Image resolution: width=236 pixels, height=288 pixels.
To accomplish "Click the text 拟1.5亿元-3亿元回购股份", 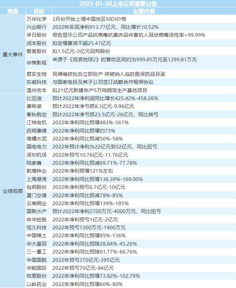I will coord(81,51).
